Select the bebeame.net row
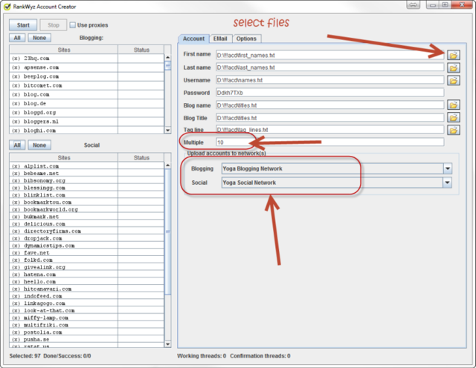The width and height of the screenshot is (476, 368). coord(86,174)
